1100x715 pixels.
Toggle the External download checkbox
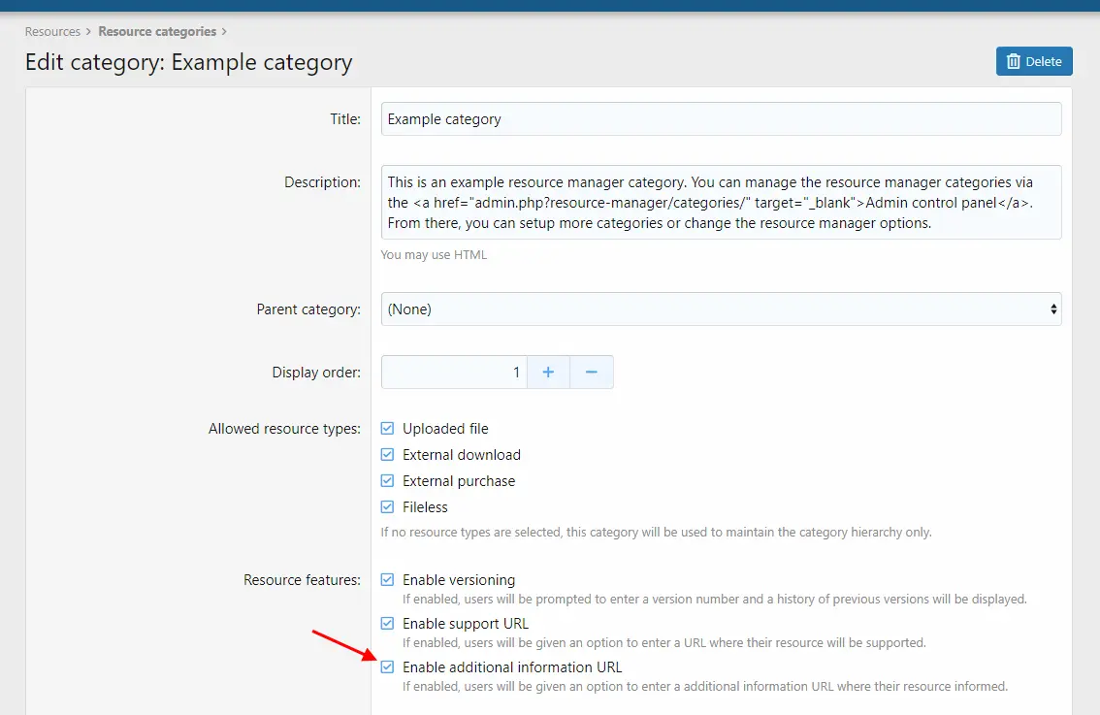387,454
